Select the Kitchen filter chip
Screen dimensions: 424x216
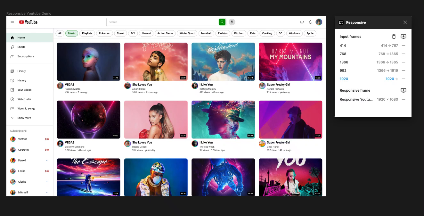click(239, 33)
